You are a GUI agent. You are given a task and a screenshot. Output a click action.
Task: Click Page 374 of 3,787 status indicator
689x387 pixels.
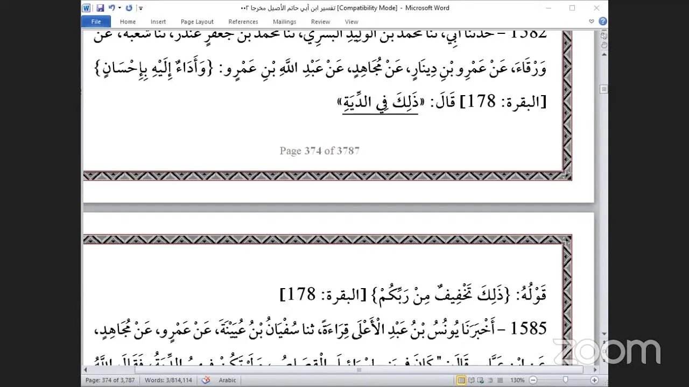tap(110, 380)
